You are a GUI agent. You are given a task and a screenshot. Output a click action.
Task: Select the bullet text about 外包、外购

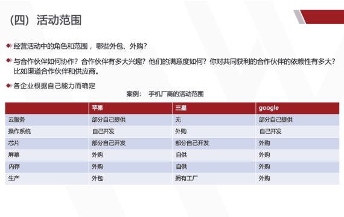click(x=80, y=46)
